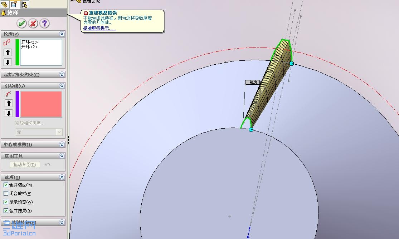Click the 轮廓 callout label in viewport
399x239 pixels.
pos(252,82)
